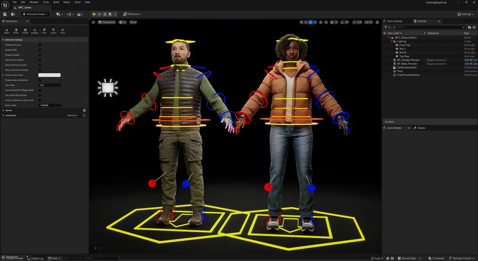Click the Snapper tool icon
The image size is (478, 261).
coord(35,31)
